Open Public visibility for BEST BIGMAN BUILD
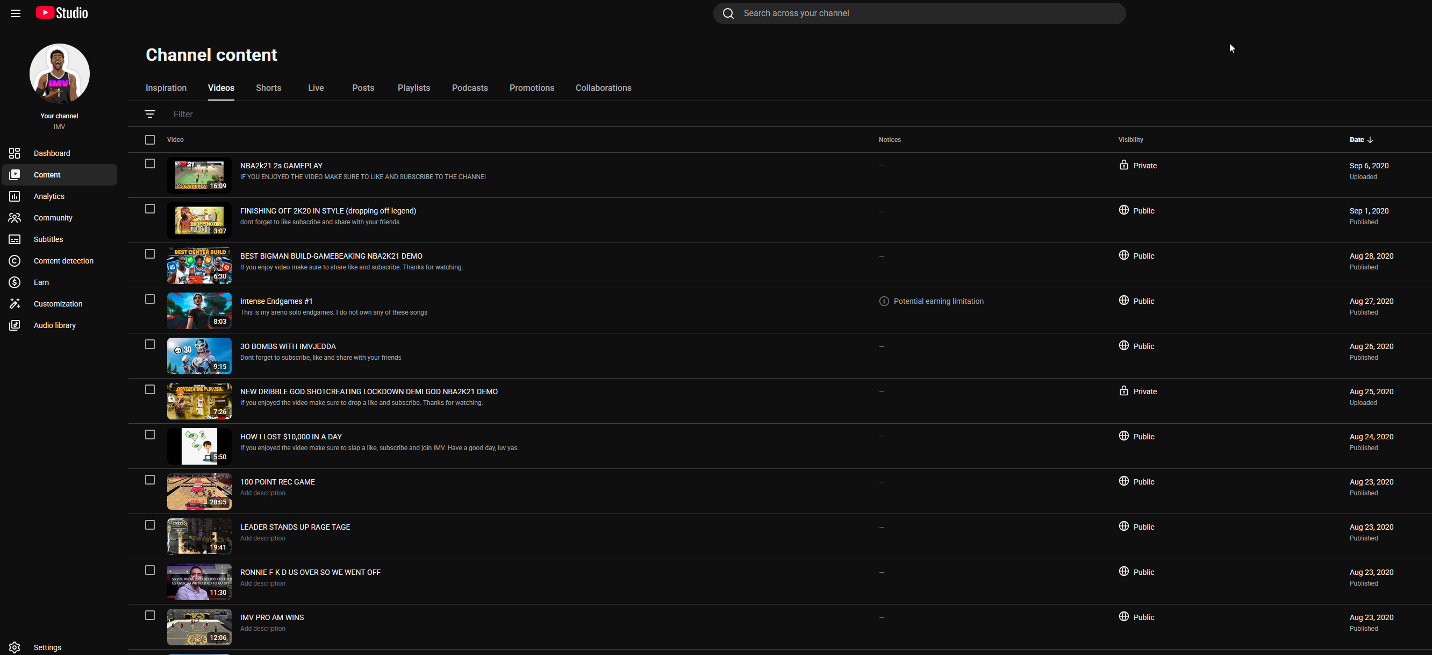Image resolution: width=1432 pixels, height=655 pixels. click(x=1137, y=256)
